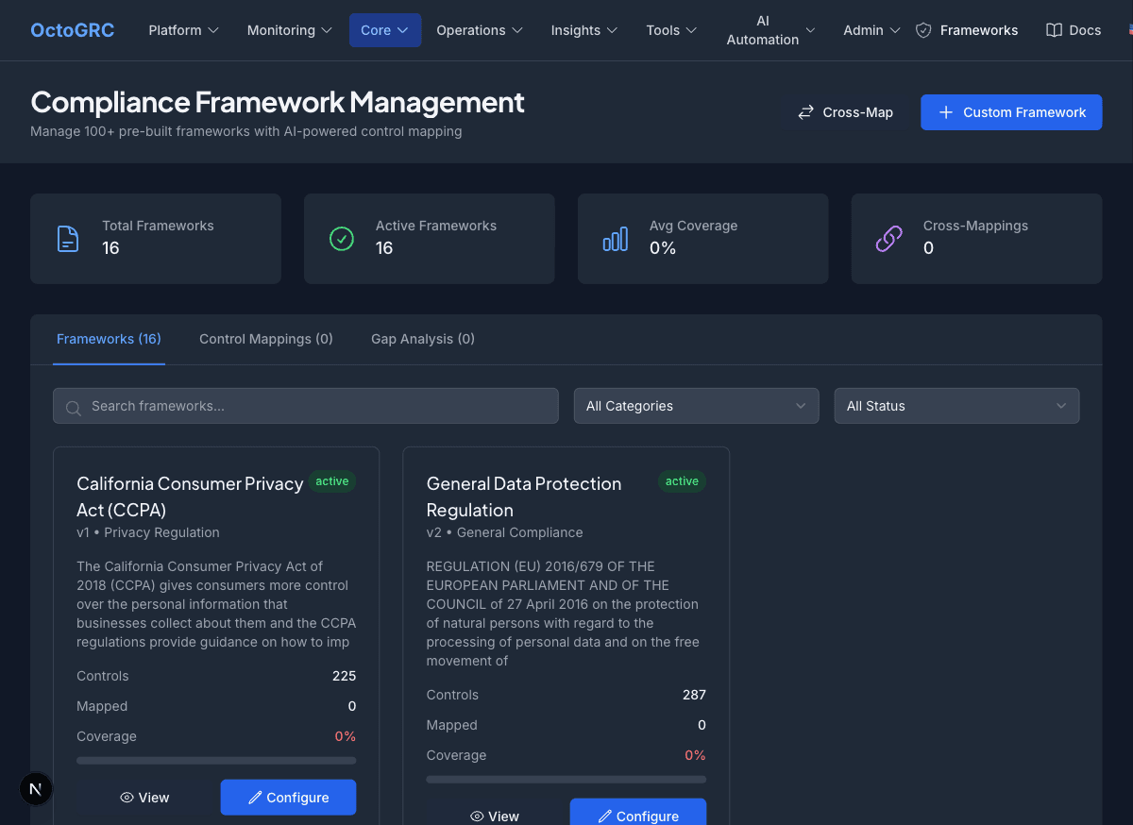Image resolution: width=1133 pixels, height=825 pixels.
Task: Click the search magnifier icon
Action: pyautogui.click(x=73, y=407)
